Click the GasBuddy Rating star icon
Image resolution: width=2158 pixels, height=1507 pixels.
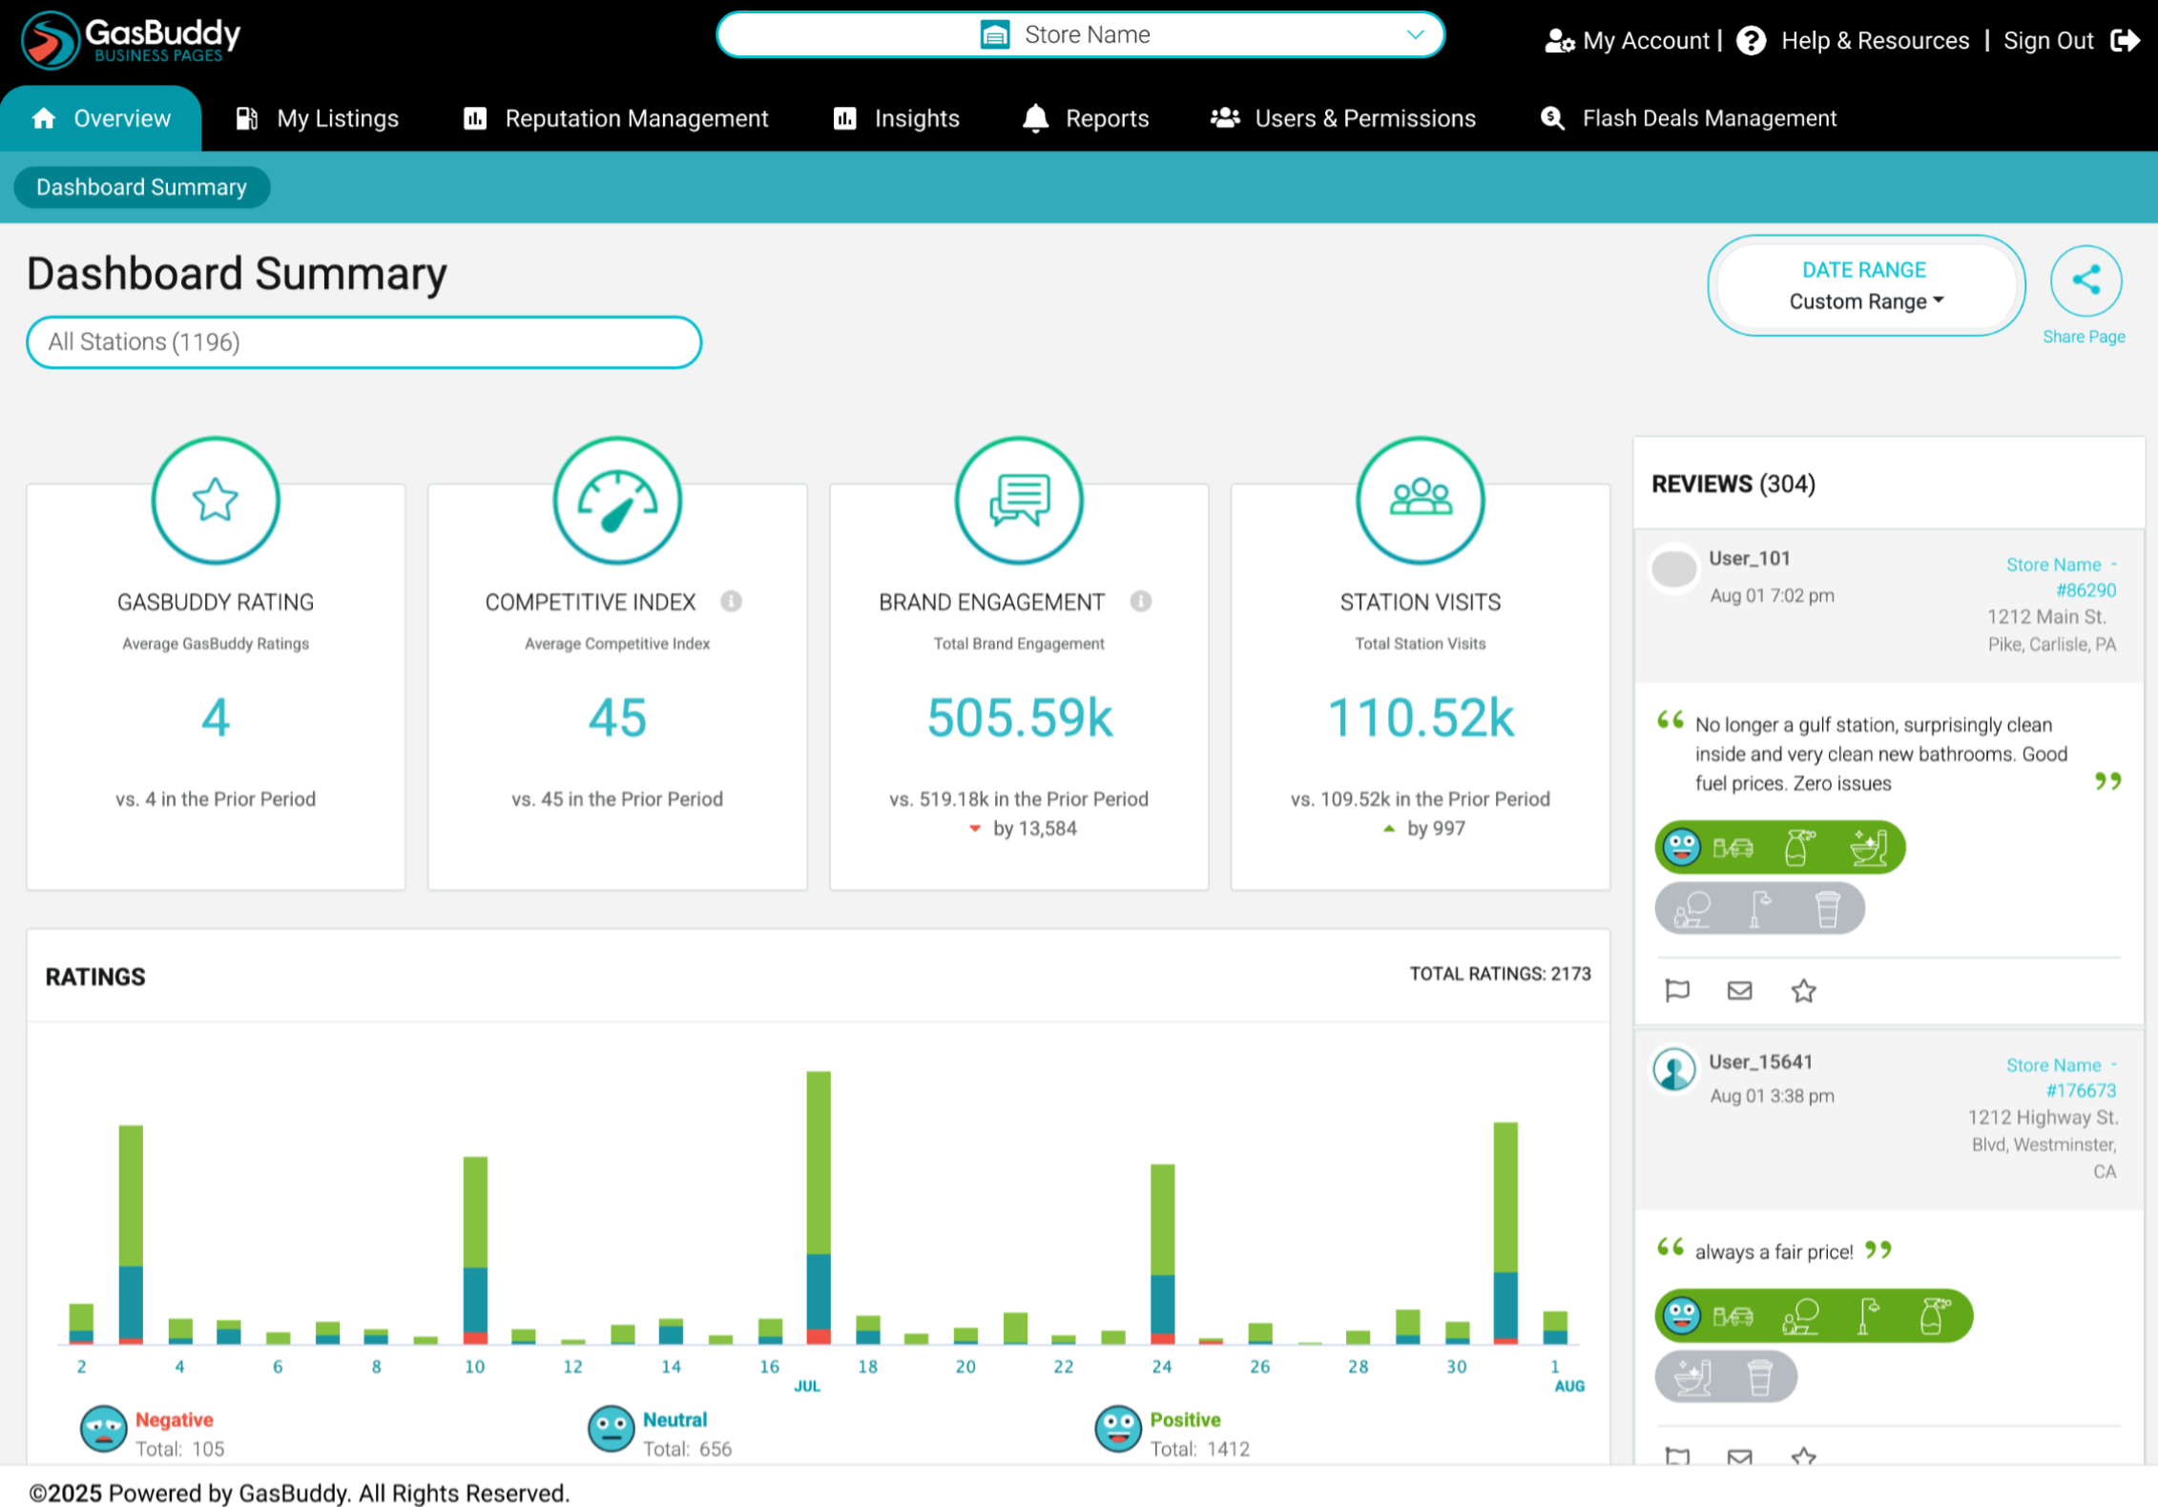[x=216, y=500]
